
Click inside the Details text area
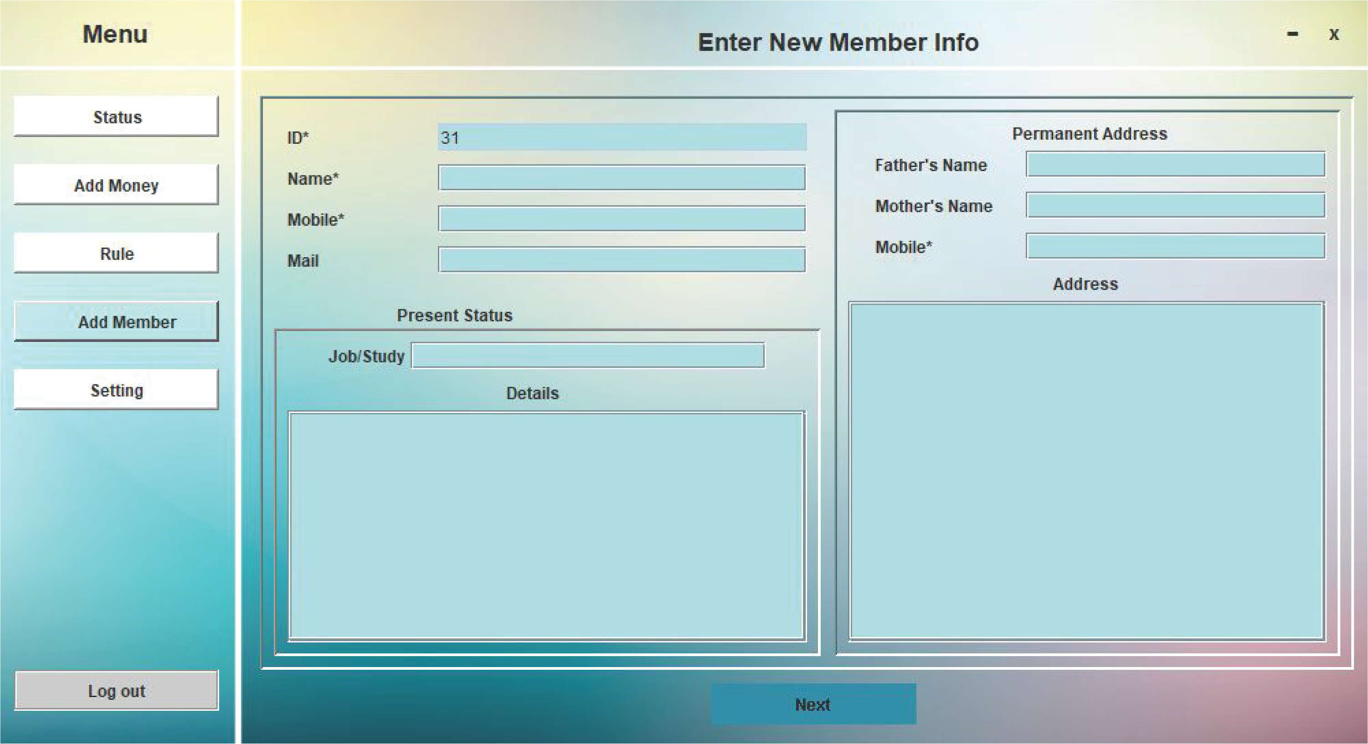tap(546, 525)
